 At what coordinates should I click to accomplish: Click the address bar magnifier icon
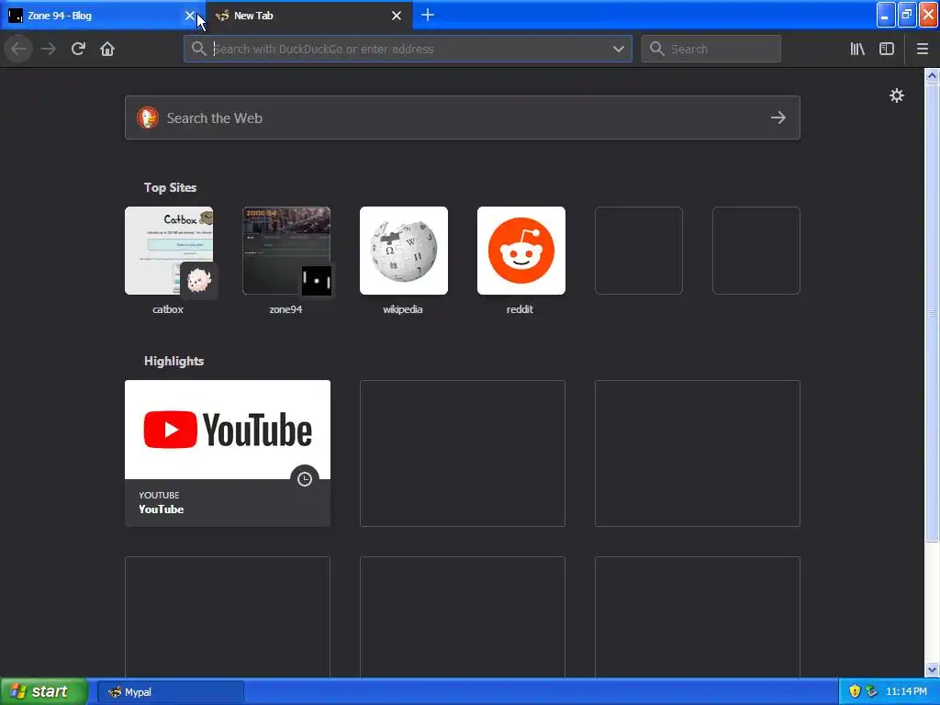pos(198,49)
